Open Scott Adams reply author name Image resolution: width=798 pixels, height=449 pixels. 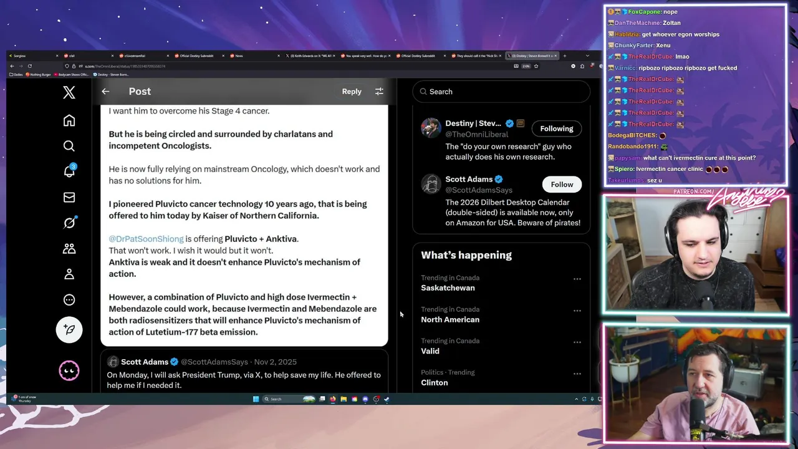click(145, 362)
